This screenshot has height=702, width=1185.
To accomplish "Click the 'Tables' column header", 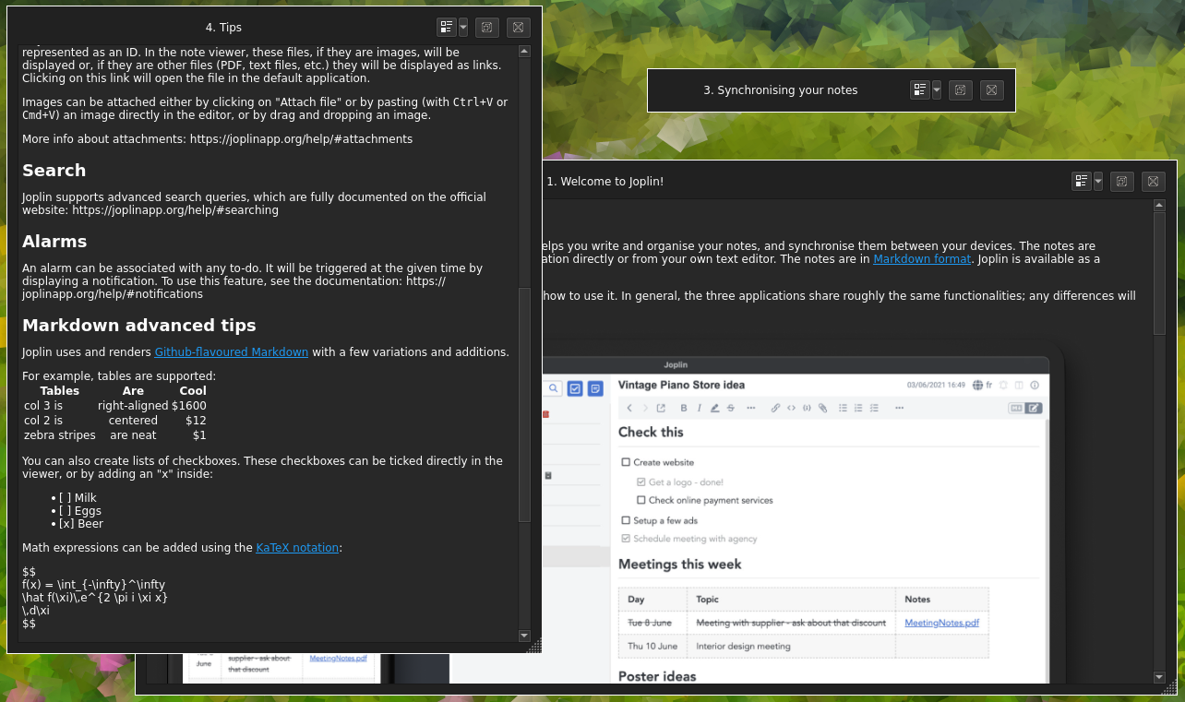I will pyautogui.click(x=60, y=391).
